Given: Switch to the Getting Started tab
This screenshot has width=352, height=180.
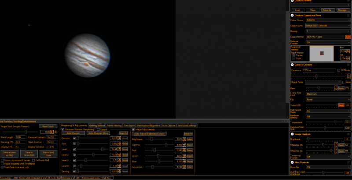Looking at the screenshot, I should tap(97, 126).
